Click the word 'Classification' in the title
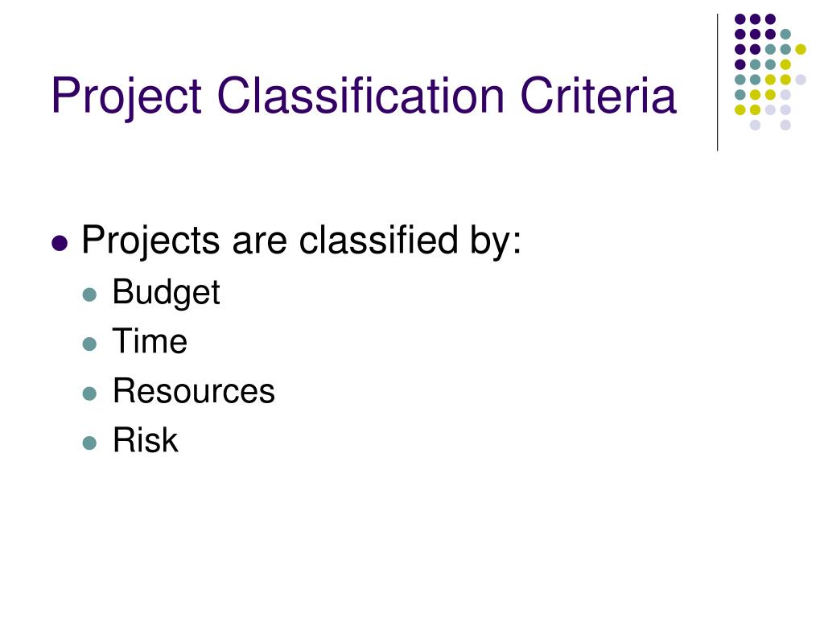 (x=361, y=95)
